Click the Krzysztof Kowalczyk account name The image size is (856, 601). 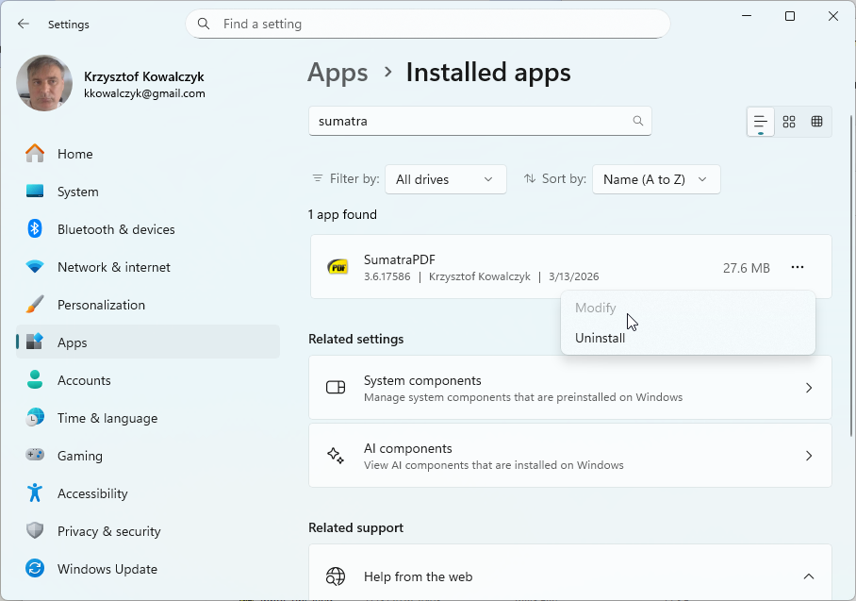coord(144,76)
